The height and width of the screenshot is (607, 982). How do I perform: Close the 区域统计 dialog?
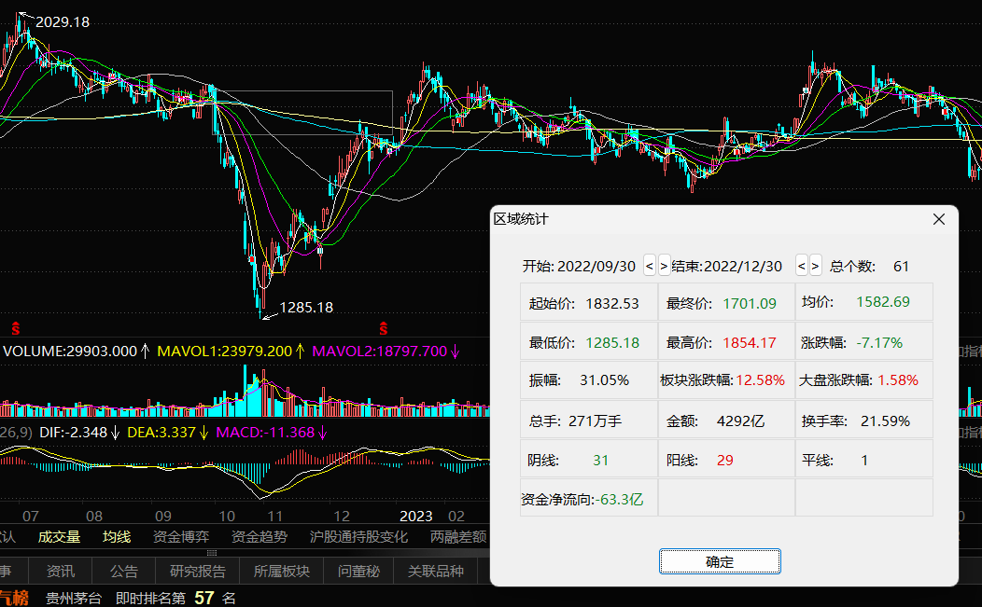pos(939,219)
